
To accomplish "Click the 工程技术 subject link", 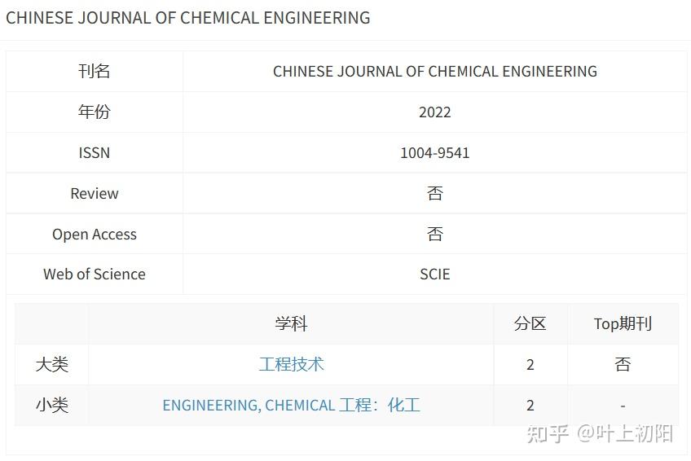I will pyautogui.click(x=291, y=364).
